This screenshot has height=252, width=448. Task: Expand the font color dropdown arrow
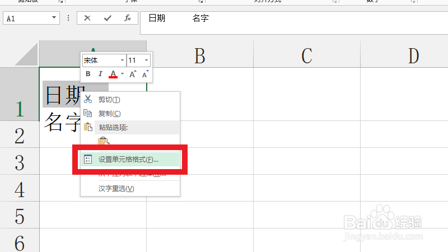point(122,74)
